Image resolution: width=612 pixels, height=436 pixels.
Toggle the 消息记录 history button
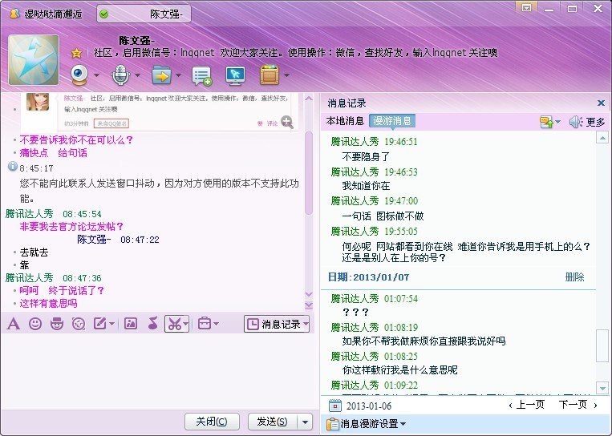tap(274, 324)
